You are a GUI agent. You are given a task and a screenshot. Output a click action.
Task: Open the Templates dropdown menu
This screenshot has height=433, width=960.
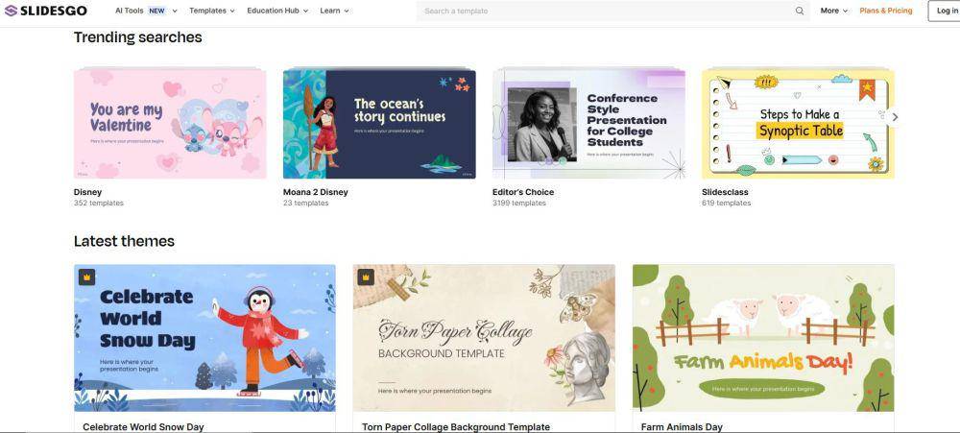coord(212,11)
